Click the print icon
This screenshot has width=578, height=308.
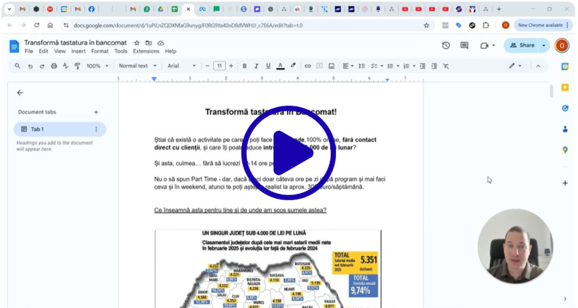pos(54,66)
